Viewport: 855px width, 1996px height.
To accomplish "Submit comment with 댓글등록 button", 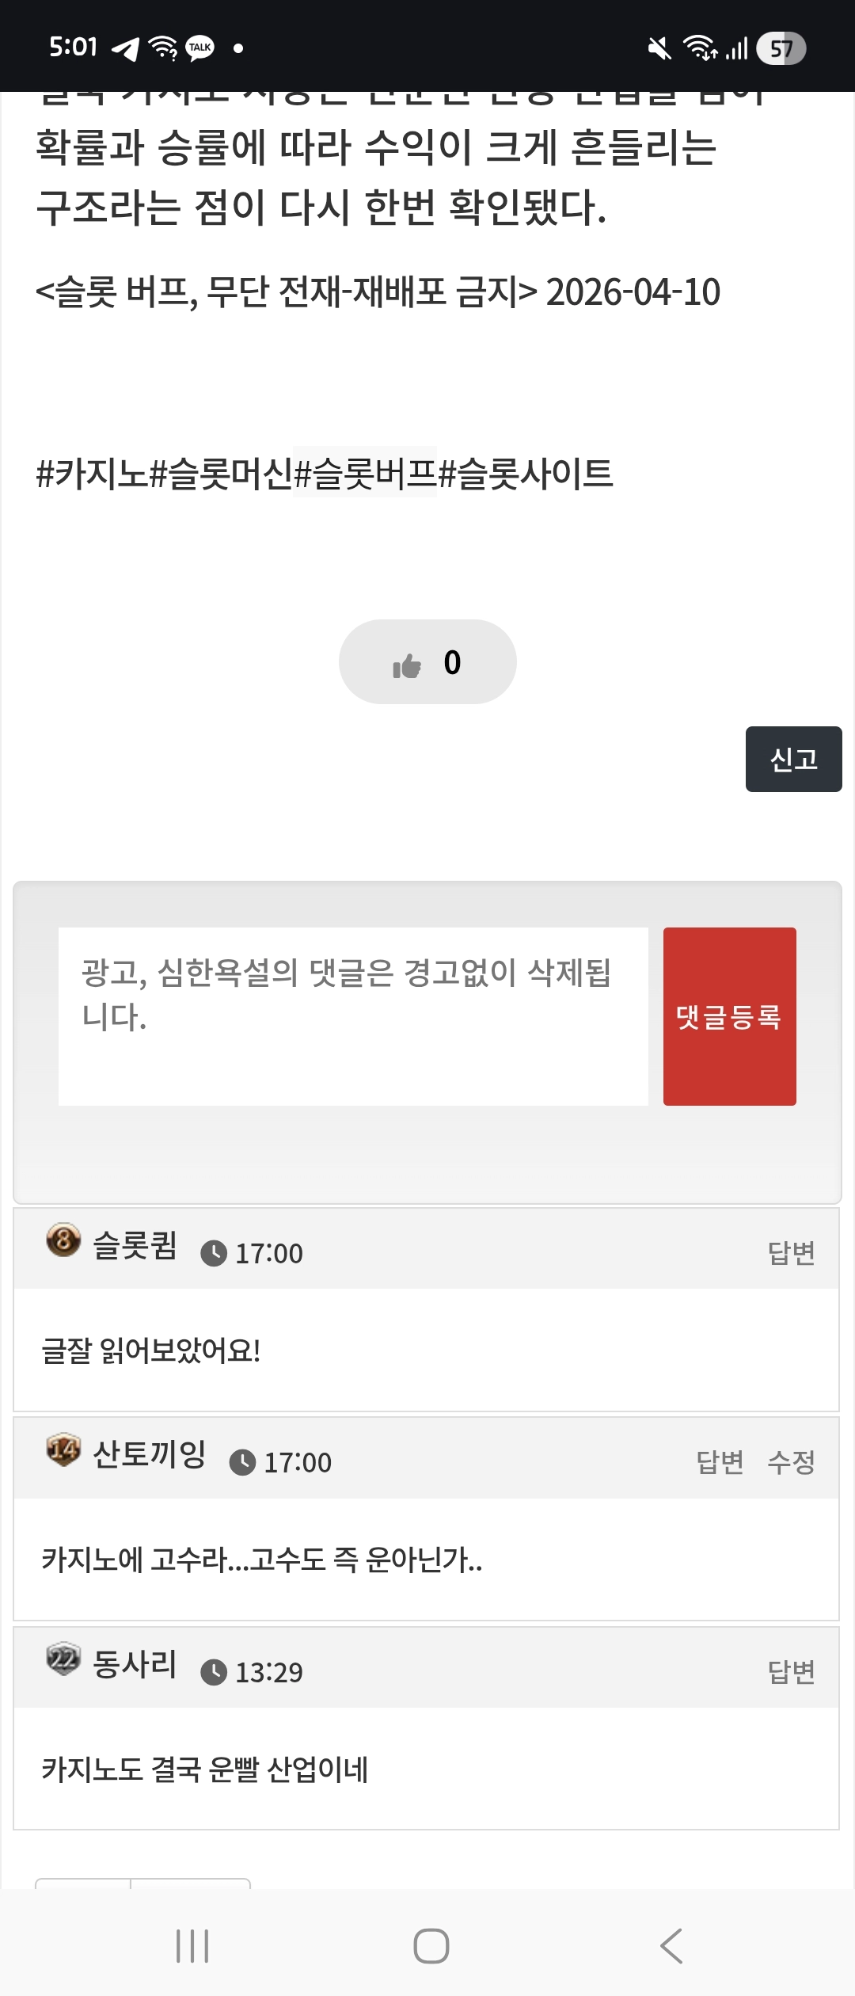I will click(729, 1016).
